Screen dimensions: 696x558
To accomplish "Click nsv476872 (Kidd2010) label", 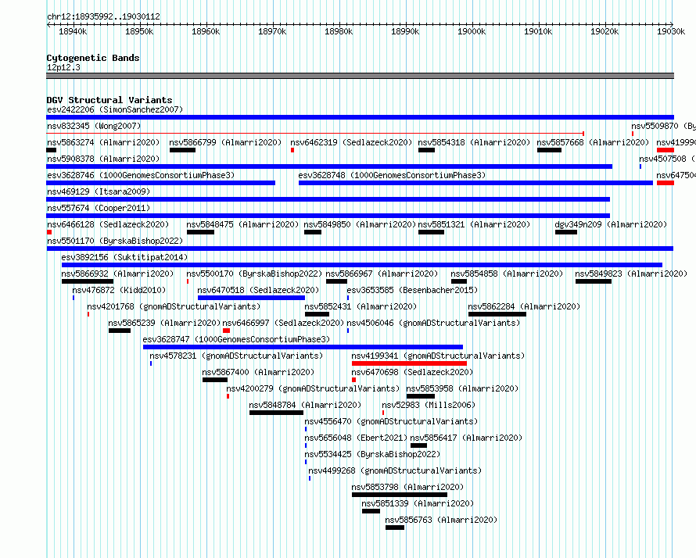I will (119, 290).
